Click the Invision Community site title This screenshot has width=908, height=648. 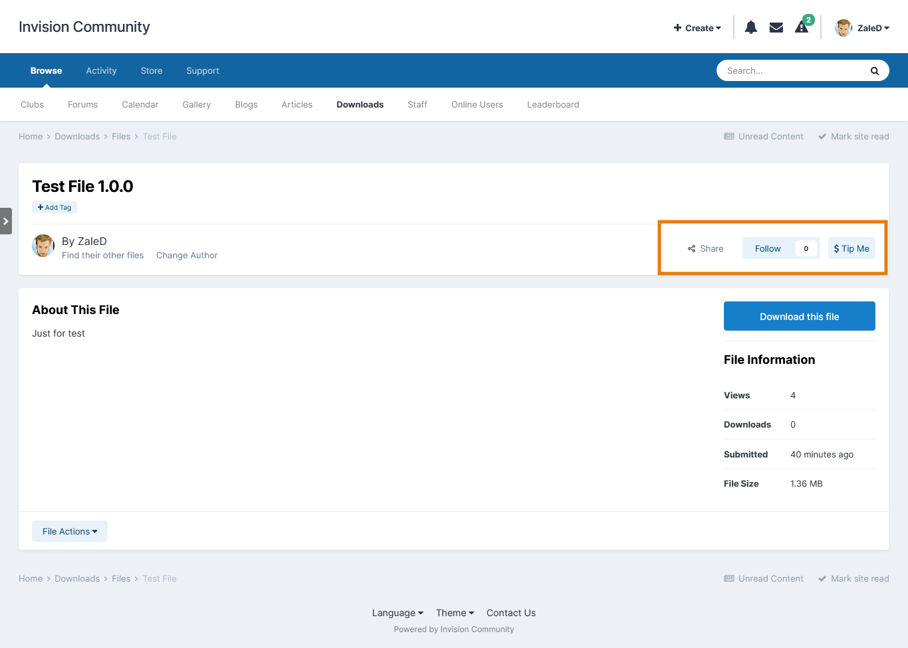pos(84,27)
